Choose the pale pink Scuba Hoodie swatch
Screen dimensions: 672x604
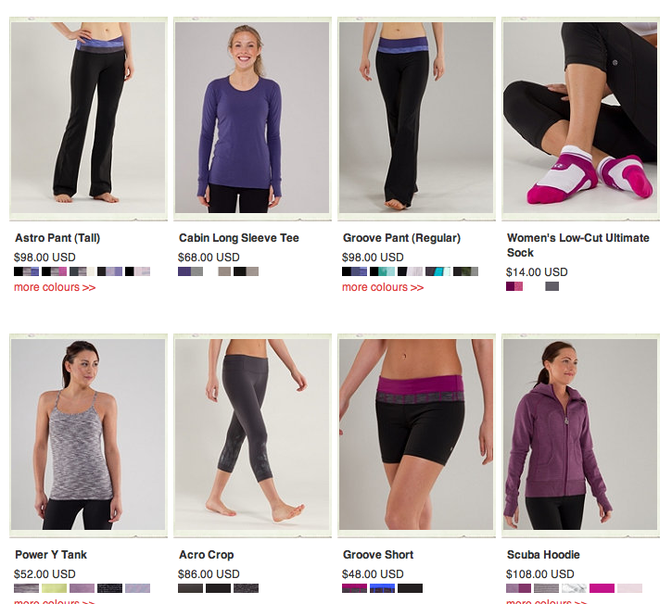click(629, 588)
